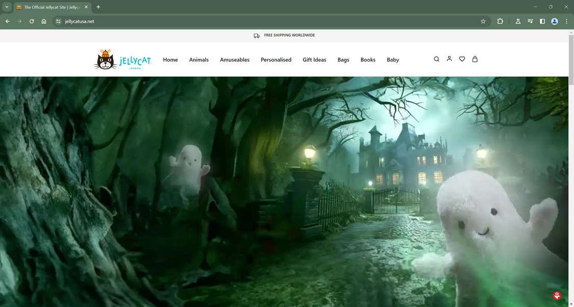Open a new tab with the plus button
Viewport: 574px width, 307px height.
click(98, 7)
